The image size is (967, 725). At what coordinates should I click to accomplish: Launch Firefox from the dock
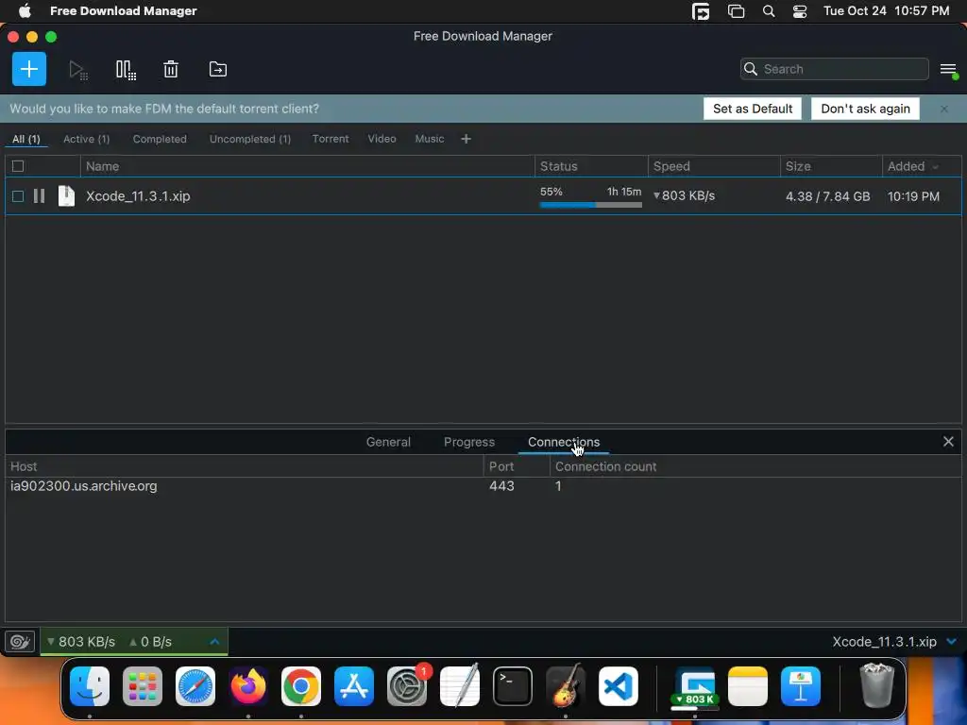coord(248,686)
